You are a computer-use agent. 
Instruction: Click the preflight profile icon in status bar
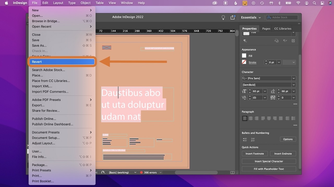pyautogui.click(x=103, y=173)
